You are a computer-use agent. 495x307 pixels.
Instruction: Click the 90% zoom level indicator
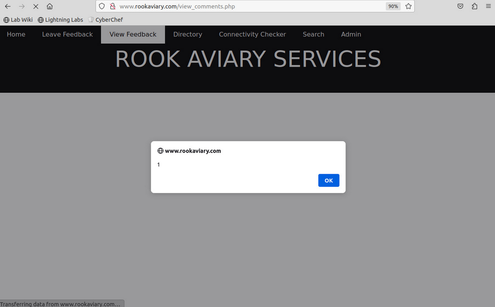point(393,6)
